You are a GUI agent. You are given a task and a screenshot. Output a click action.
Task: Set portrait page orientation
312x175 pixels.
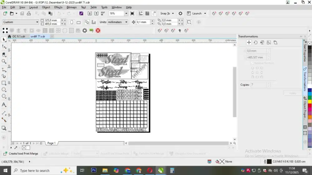click(x=72, y=22)
